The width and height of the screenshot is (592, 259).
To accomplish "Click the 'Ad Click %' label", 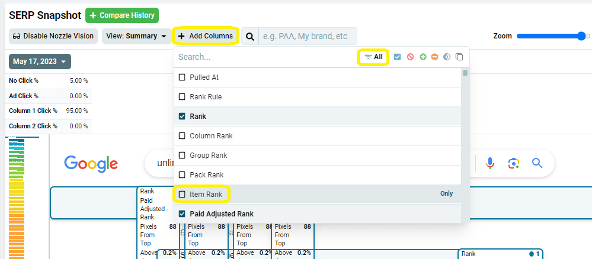I will click(24, 96).
